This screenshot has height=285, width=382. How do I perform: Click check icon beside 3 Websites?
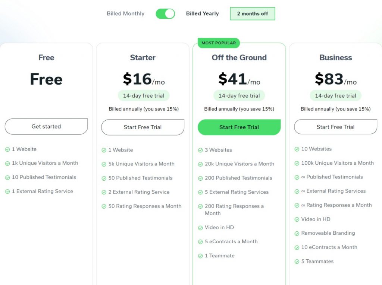tap(200, 150)
